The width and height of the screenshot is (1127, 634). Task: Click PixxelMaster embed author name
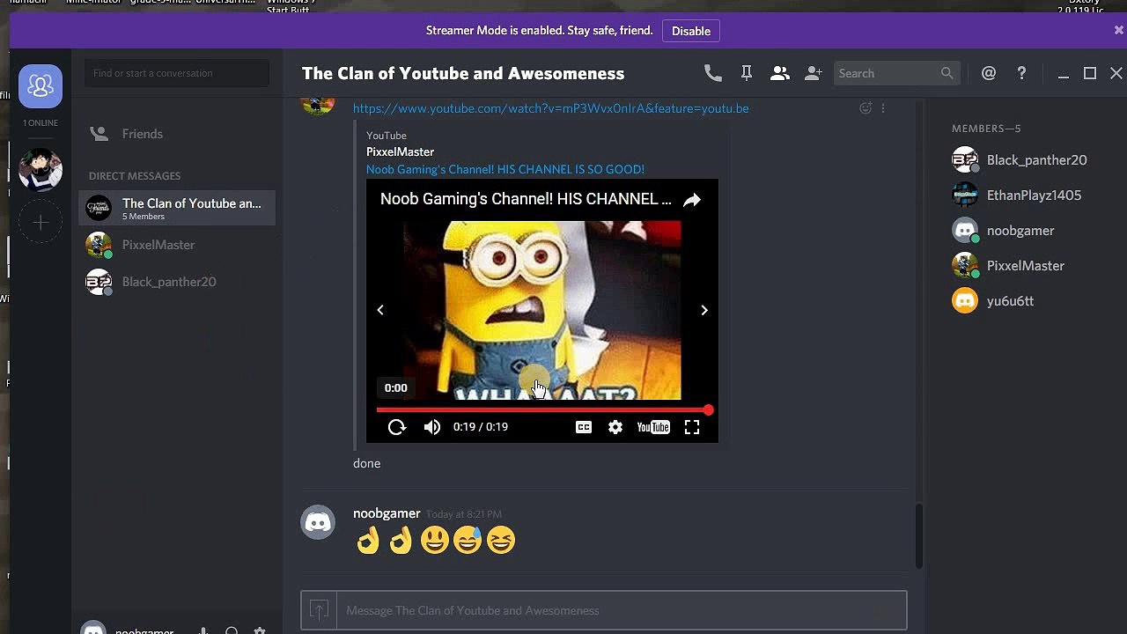point(400,151)
